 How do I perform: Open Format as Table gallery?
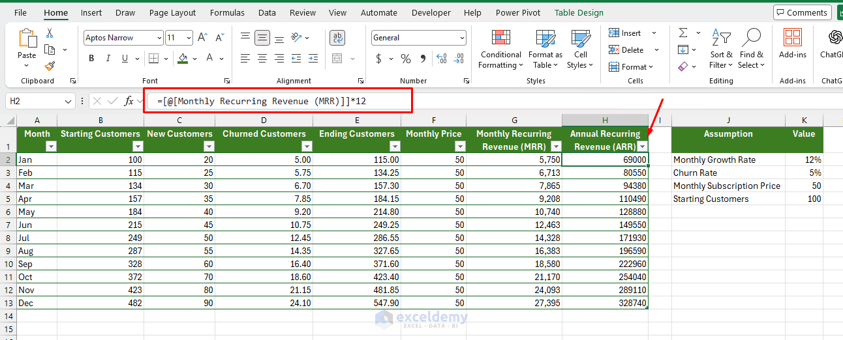(545, 50)
